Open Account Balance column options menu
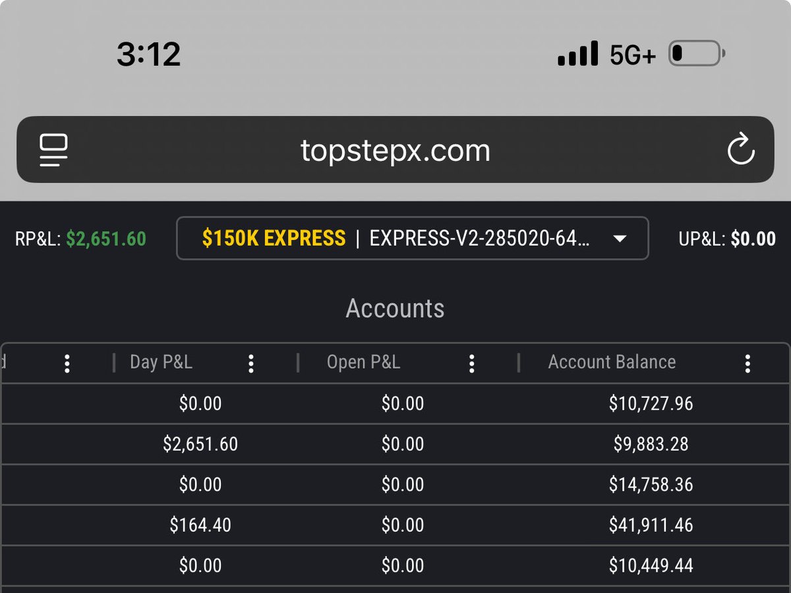 tap(747, 363)
